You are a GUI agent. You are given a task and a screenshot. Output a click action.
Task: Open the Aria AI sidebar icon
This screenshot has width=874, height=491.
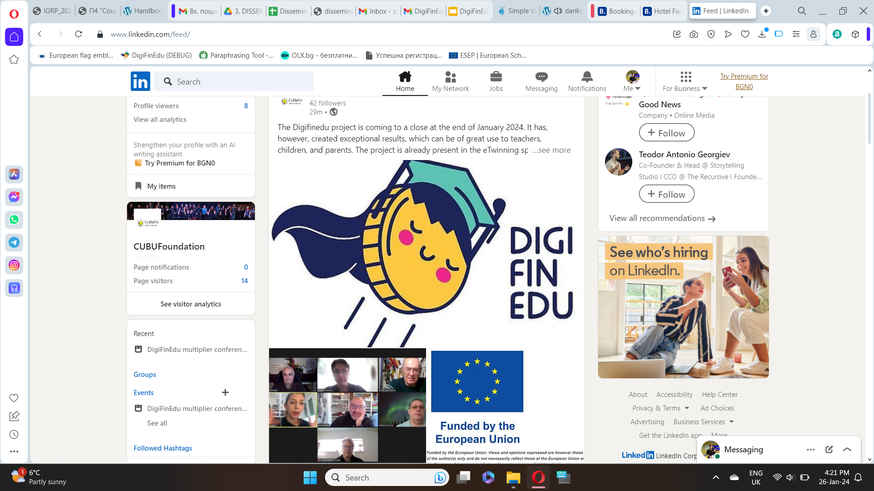coord(14,174)
